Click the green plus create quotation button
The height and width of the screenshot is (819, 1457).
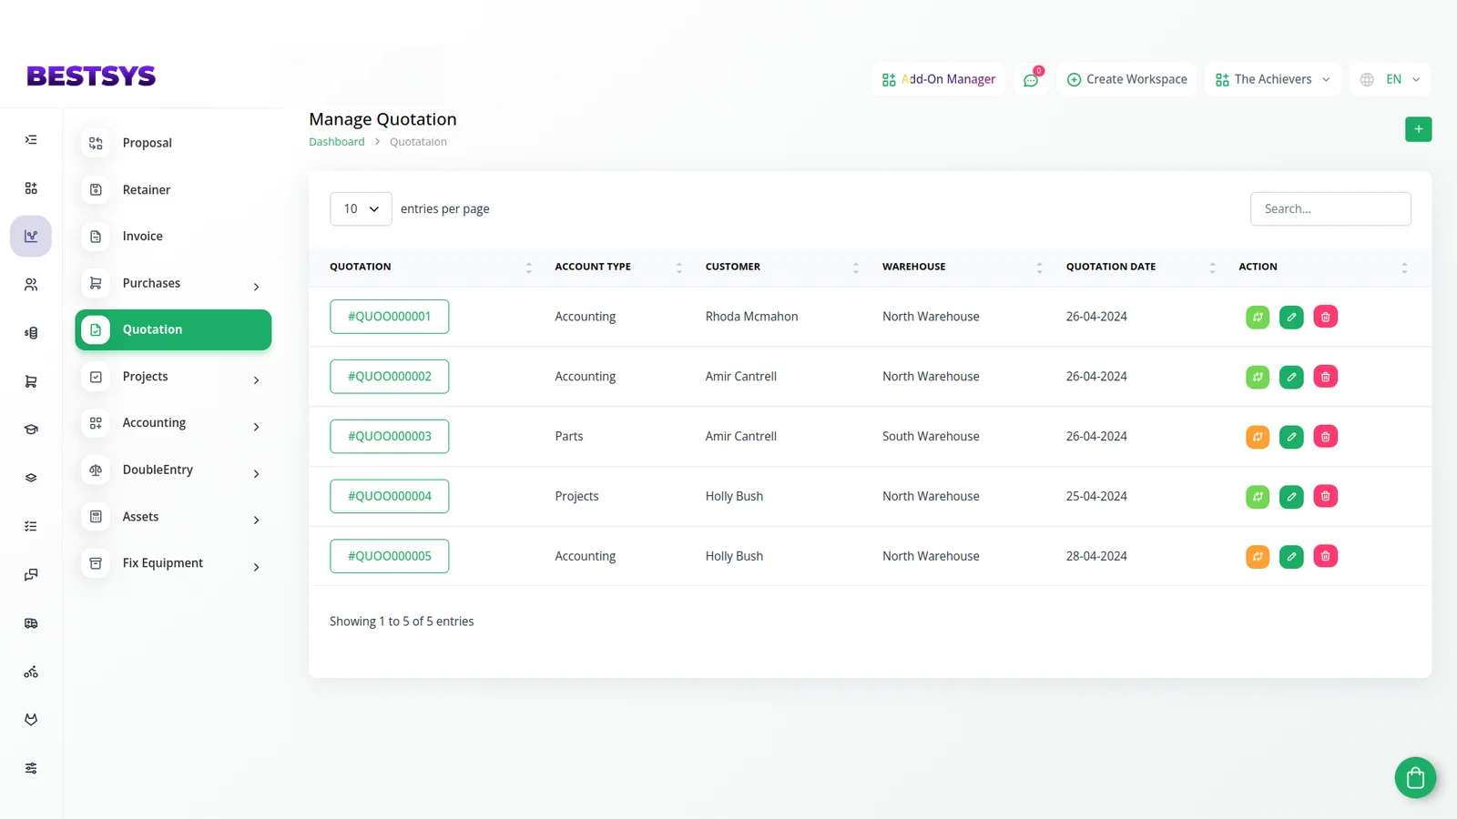(1418, 129)
